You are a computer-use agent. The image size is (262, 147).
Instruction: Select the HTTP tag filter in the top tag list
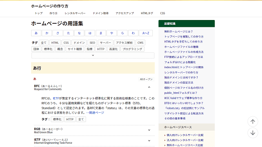coord(101,49)
